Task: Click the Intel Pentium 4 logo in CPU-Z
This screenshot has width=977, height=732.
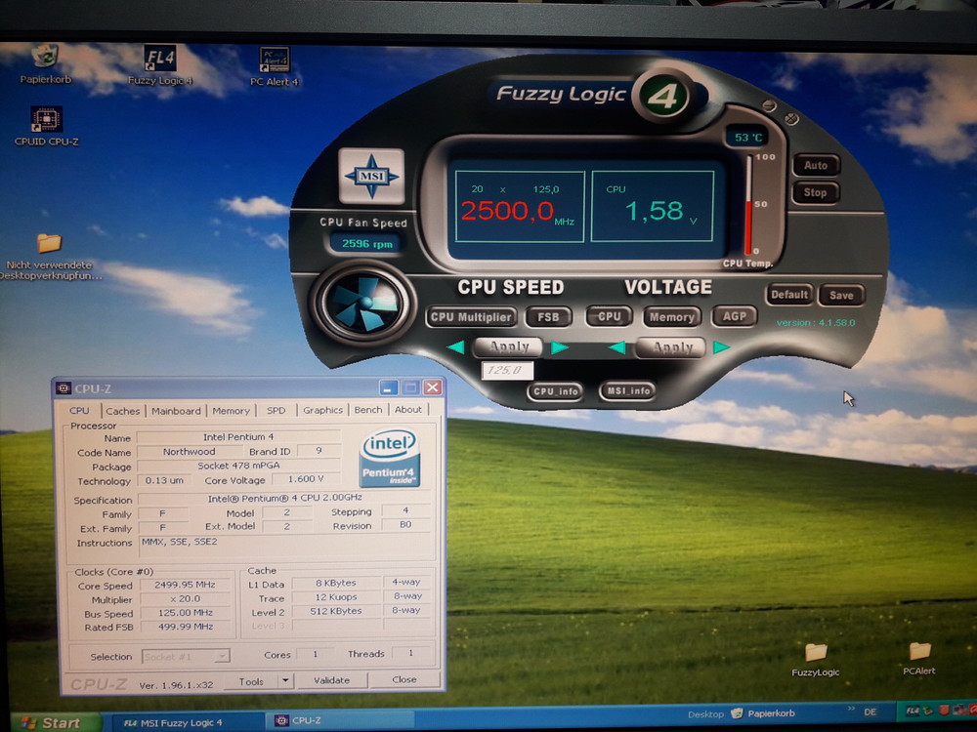Action: coord(390,458)
